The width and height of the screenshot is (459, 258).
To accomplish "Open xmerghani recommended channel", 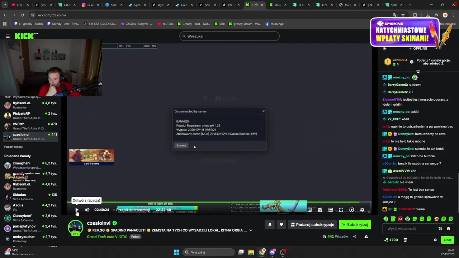I will tap(30, 165).
